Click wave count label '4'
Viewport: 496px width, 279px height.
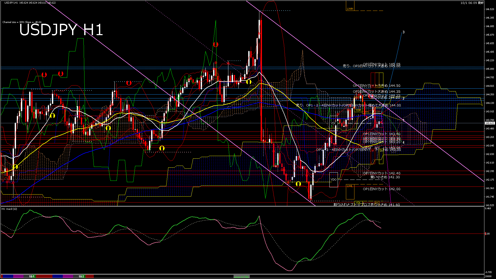coord(404,142)
